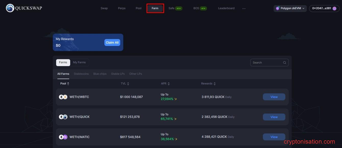The height and width of the screenshot is (148, 342).
Task: Filter by Stablecoins tab
Action: 81,74
